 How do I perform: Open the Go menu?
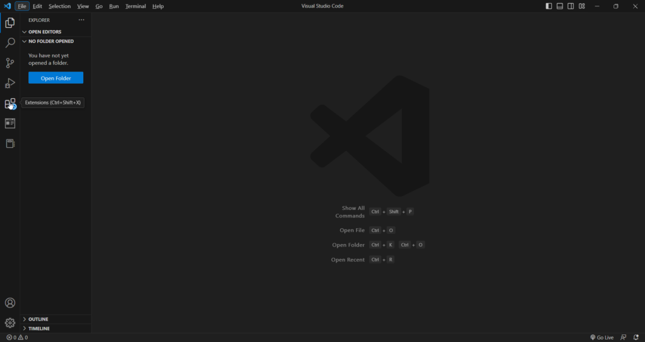point(99,6)
